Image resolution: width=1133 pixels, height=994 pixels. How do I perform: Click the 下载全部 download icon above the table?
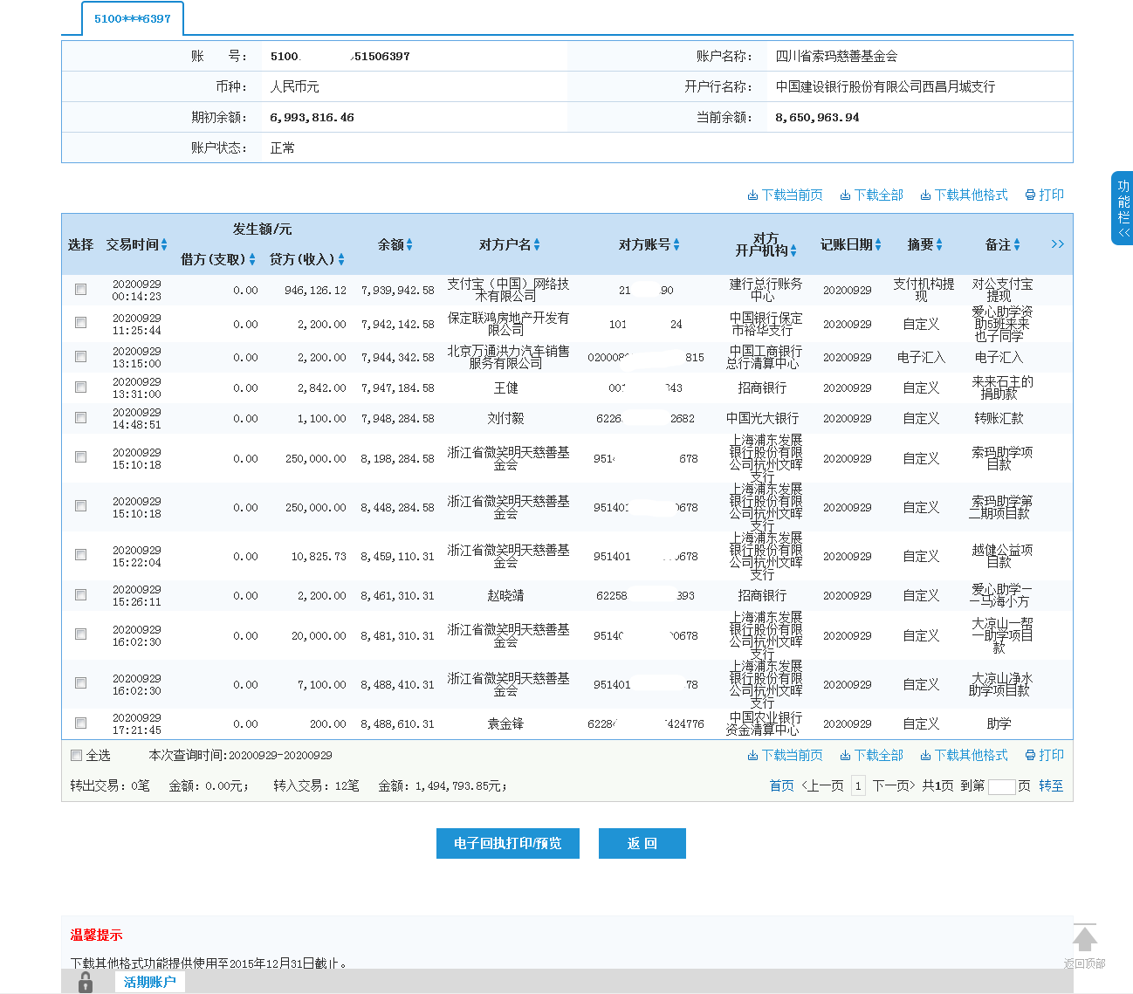point(844,195)
